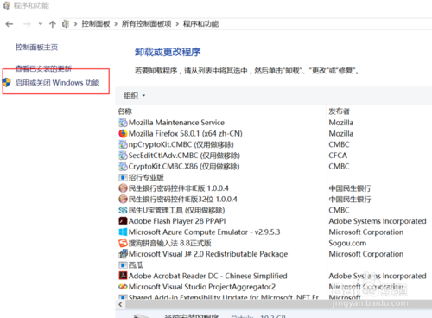This screenshot has height=318, width=432.
Task: Click Microsoft Corporation publisher for Azure Emulator
Action: (x=365, y=232)
